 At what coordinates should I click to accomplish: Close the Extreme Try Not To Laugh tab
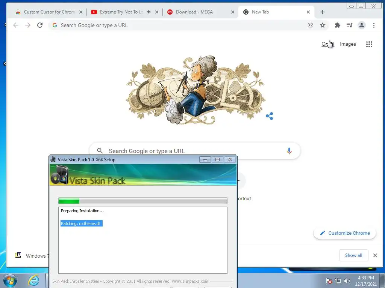pyautogui.click(x=157, y=12)
